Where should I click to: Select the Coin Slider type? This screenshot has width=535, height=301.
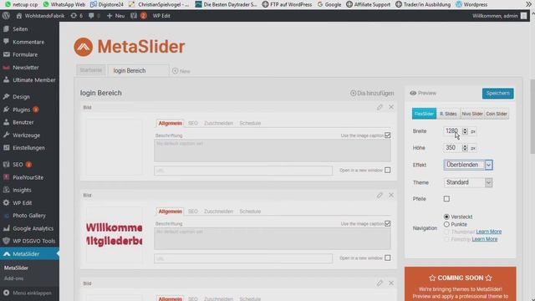(497, 114)
